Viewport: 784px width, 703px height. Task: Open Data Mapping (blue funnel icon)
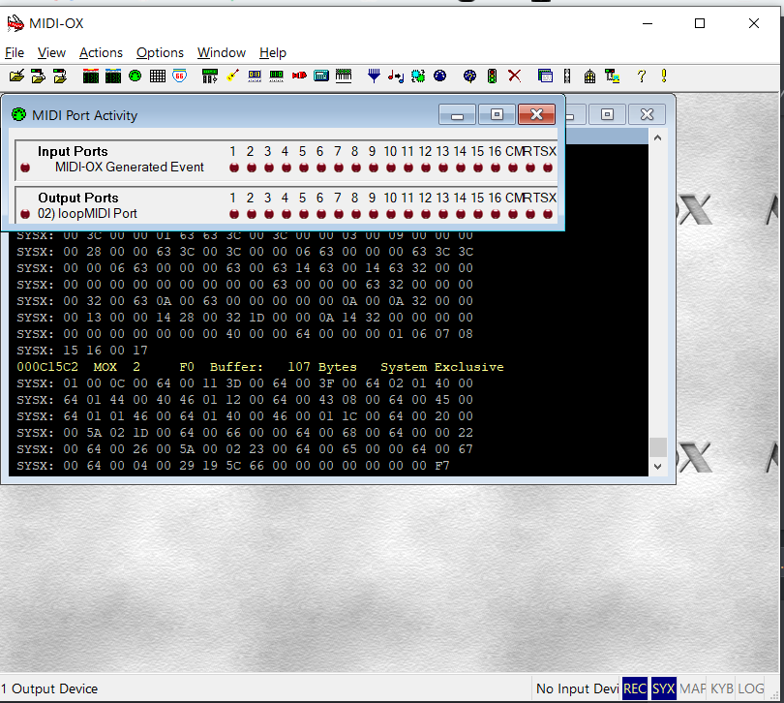(x=374, y=76)
